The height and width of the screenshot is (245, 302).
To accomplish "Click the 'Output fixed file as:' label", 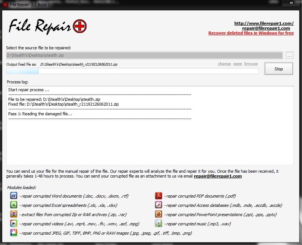I will (x=22, y=64).
